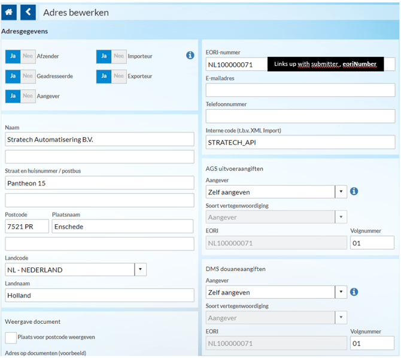Open AGS Soort vertegenwoordiging dropdown

tap(276, 217)
